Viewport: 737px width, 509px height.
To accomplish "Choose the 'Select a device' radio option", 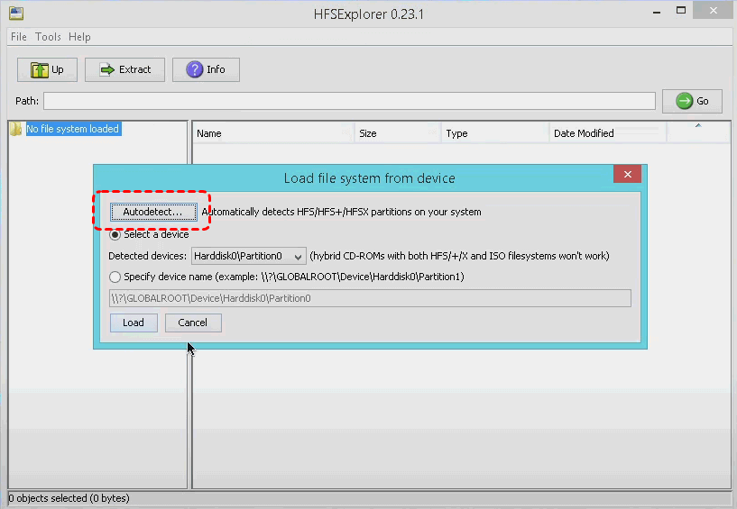I will [115, 234].
